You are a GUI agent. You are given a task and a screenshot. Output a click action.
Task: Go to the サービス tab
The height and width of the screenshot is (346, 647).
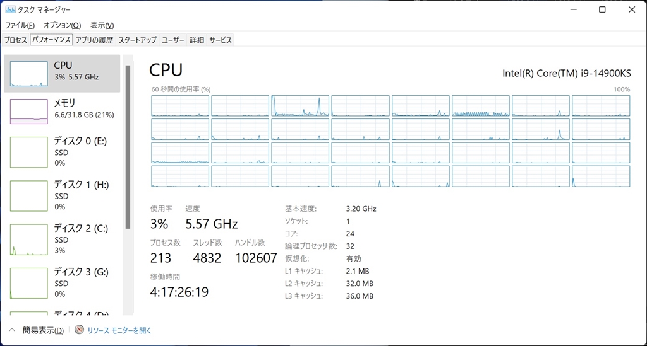point(221,40)
